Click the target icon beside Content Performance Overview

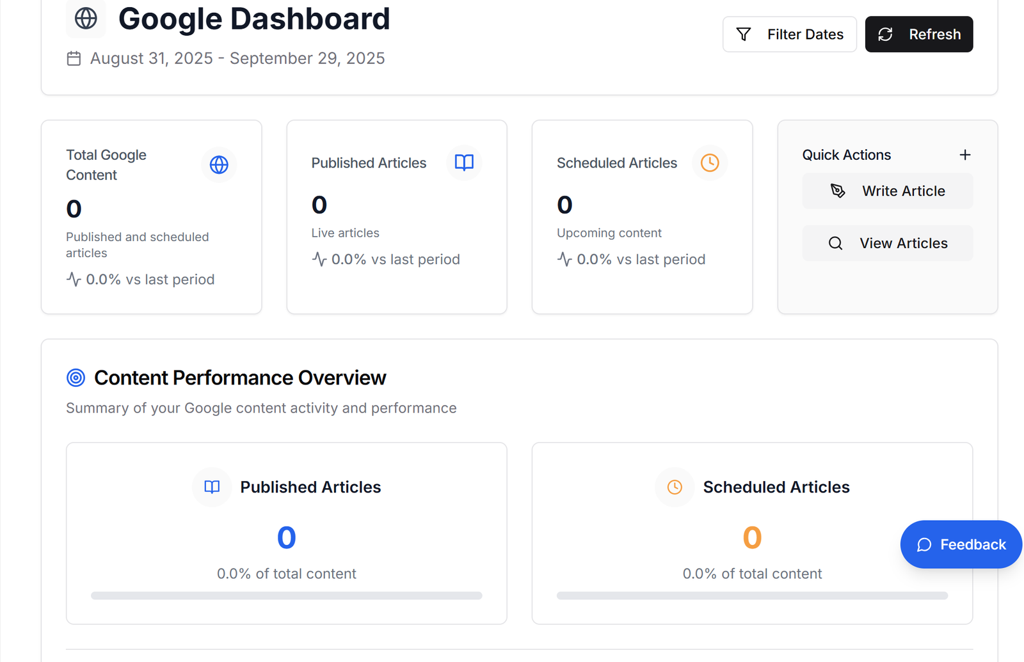tap(76, 378)
